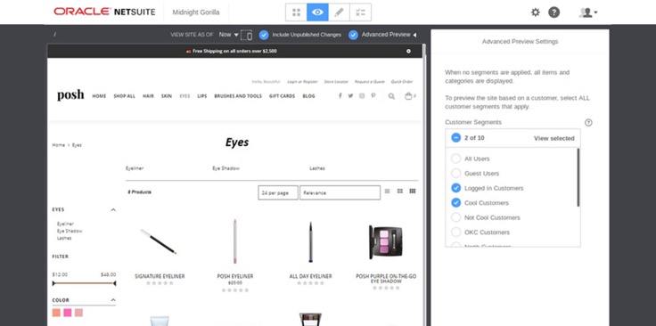The image size is (656, 326).
Task: Open the settings gear icon
Action: pos(535,12)
